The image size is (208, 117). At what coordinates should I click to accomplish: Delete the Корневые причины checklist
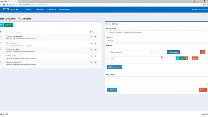(x=95, y=43)
